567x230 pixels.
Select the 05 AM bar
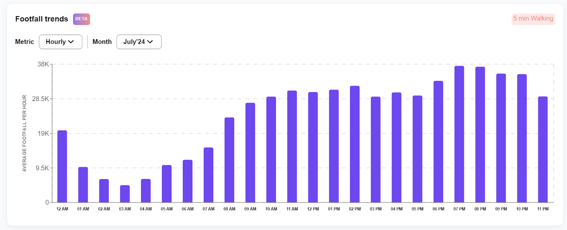coord(167,184)
